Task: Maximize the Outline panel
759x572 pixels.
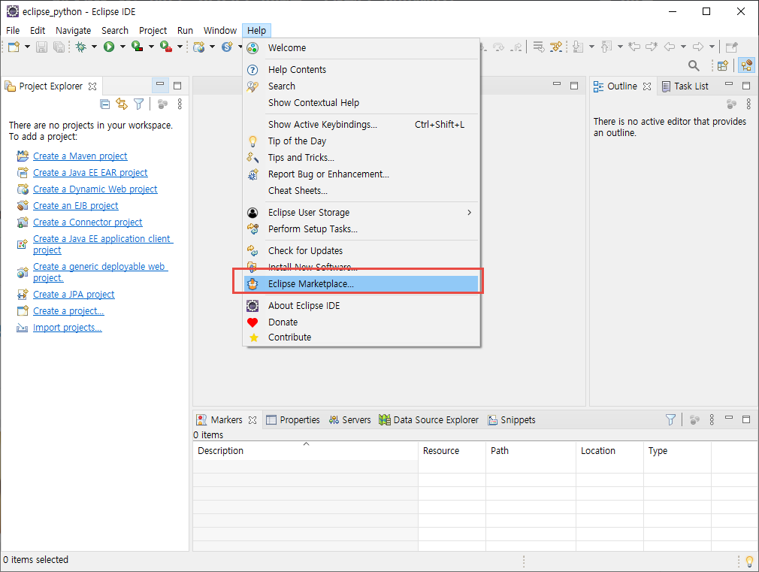Action: (746, 86)
